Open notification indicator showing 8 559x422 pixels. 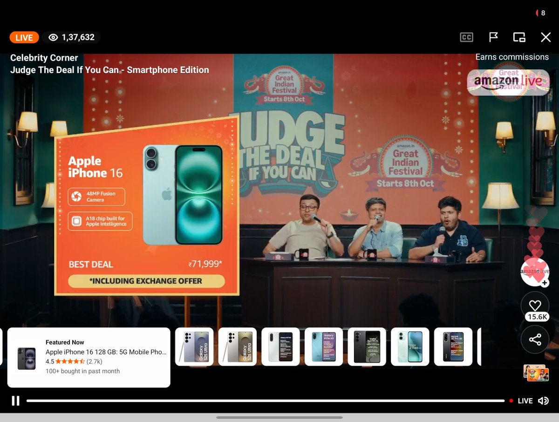(541, 13)
